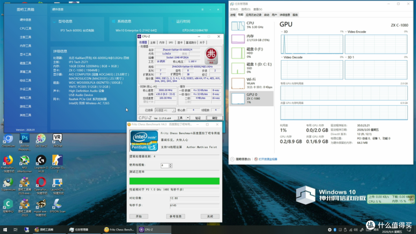Switch to 启动 tab in Task Manager
The width and height of the screenshot is (416, 234).
coord(267,15)
